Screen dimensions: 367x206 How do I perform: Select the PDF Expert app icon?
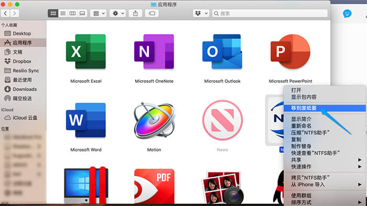tap(154, 186)
